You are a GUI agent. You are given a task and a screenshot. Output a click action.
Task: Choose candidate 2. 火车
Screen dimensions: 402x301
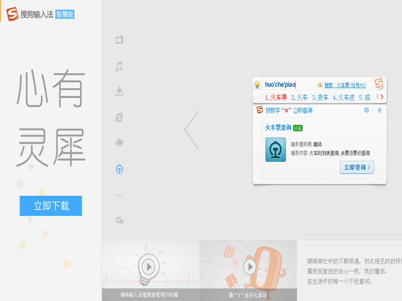pyautogui.click(x=300, y=97)
